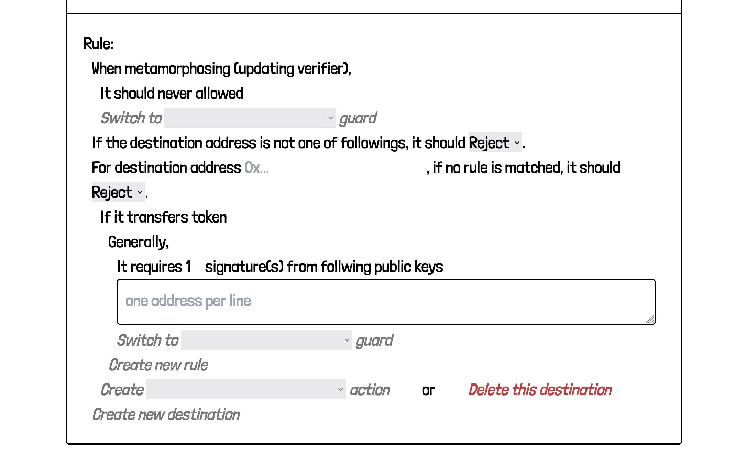Viewport: 746px width, 454px height.
Task: Click the Reject dropdown for no-match rule
Action: click(117, 192)
